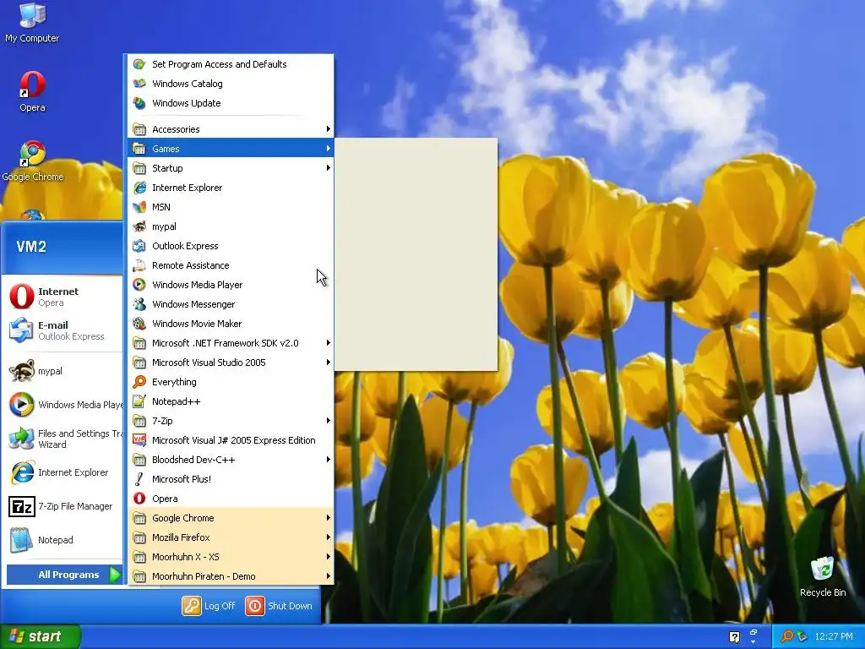Expand Microsoft Visual Studio 2005 submenu
The width and height of the screenshot is (865, 649).
click(231, 362)
